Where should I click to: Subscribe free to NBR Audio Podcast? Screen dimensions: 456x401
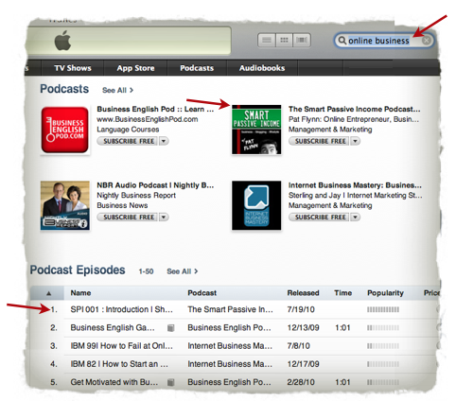coord(128,217)
